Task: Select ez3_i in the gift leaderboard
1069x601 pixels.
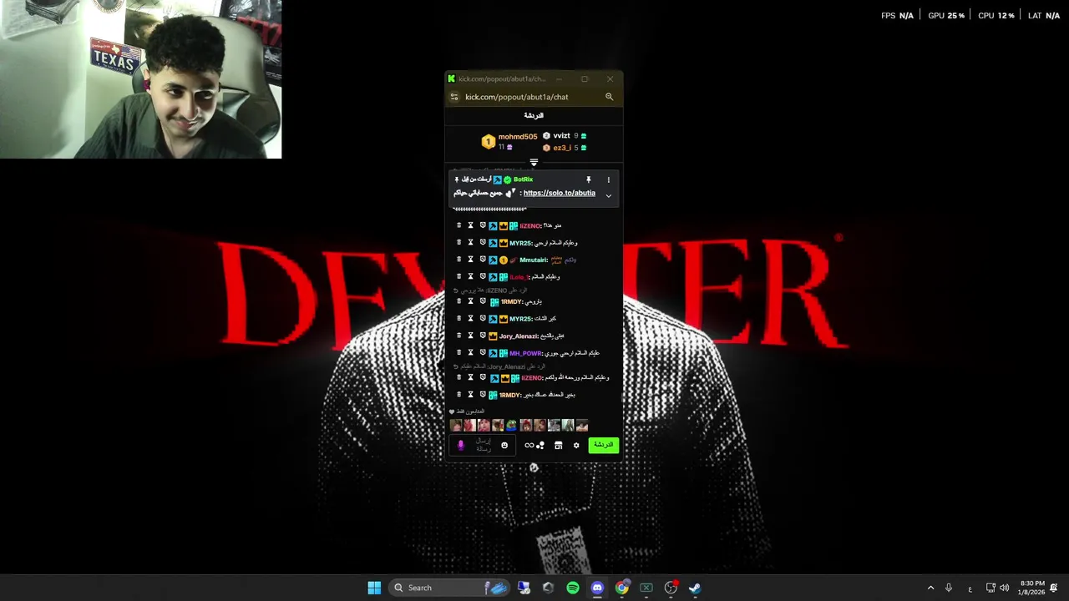Action: click(562, 148)
